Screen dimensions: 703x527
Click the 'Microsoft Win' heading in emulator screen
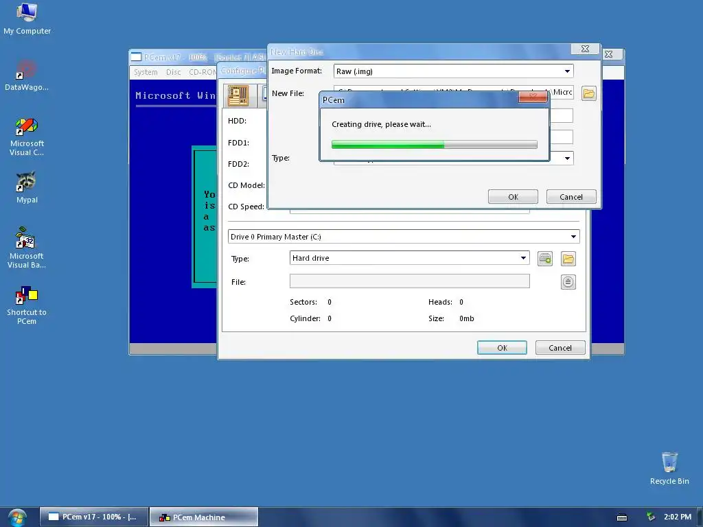[175, 95]
